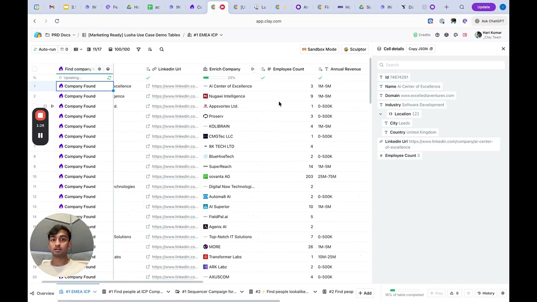Click the Annual Revenue column header
This screenshot has height=302, width=537.
tap(342, 69)
